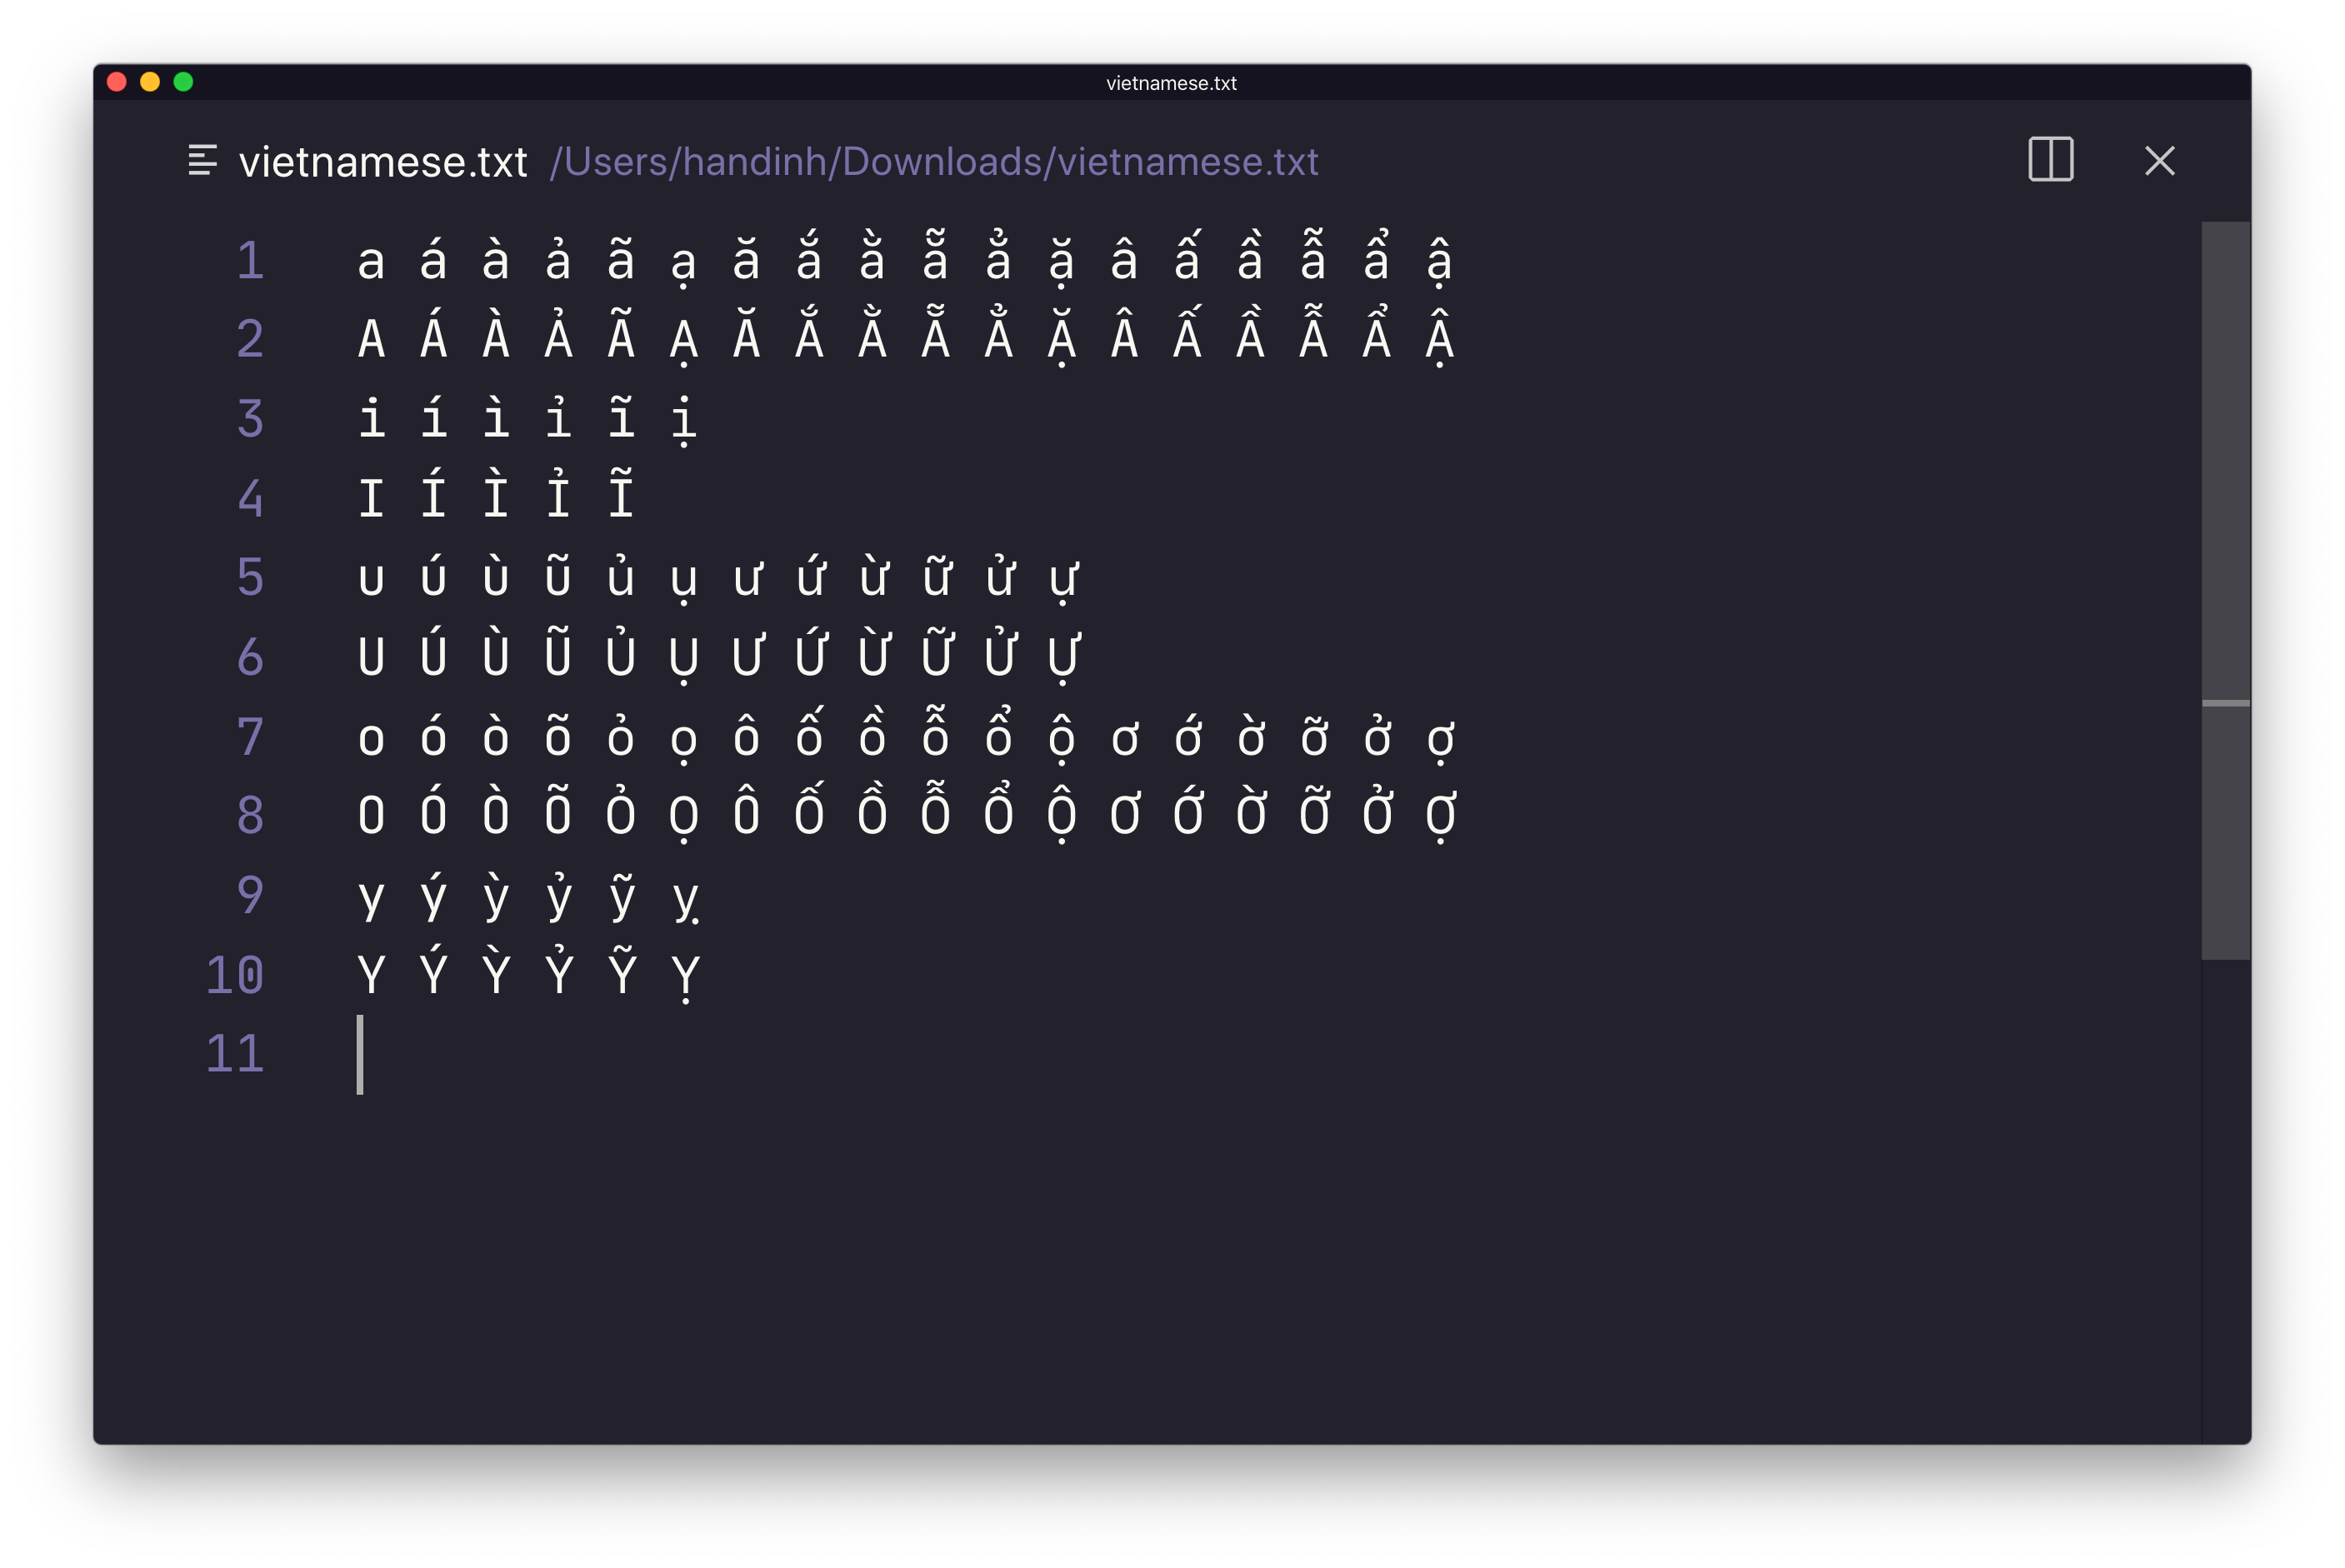
Task: Click the yellow minimize window button
Action: [150, 82]
